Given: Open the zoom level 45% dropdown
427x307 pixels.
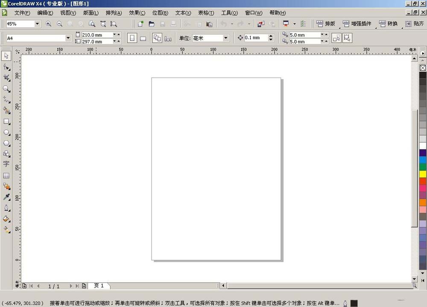Looking at the screenshot, I should coord(37,24).
